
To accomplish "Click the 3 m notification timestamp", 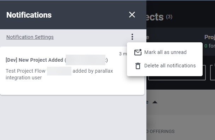I will pyautogui.click(x=123, y=54).
